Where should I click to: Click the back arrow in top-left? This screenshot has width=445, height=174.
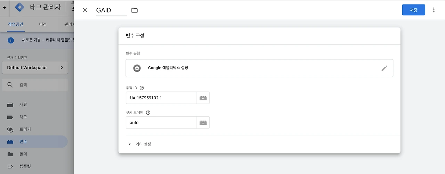(x=5, y=7)
